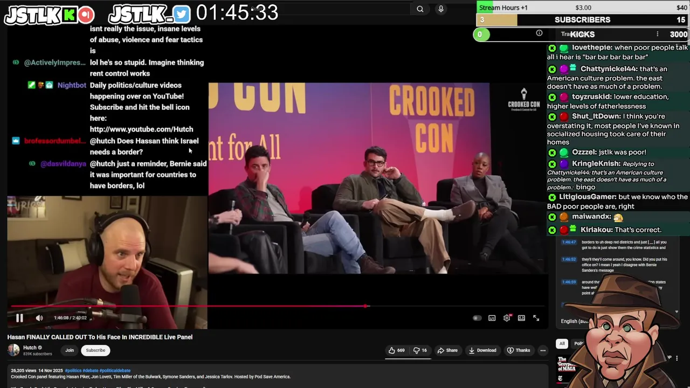The height and width of the screenshot is (388, 690).
Task: Click the video title text
Action: point(100,337)
